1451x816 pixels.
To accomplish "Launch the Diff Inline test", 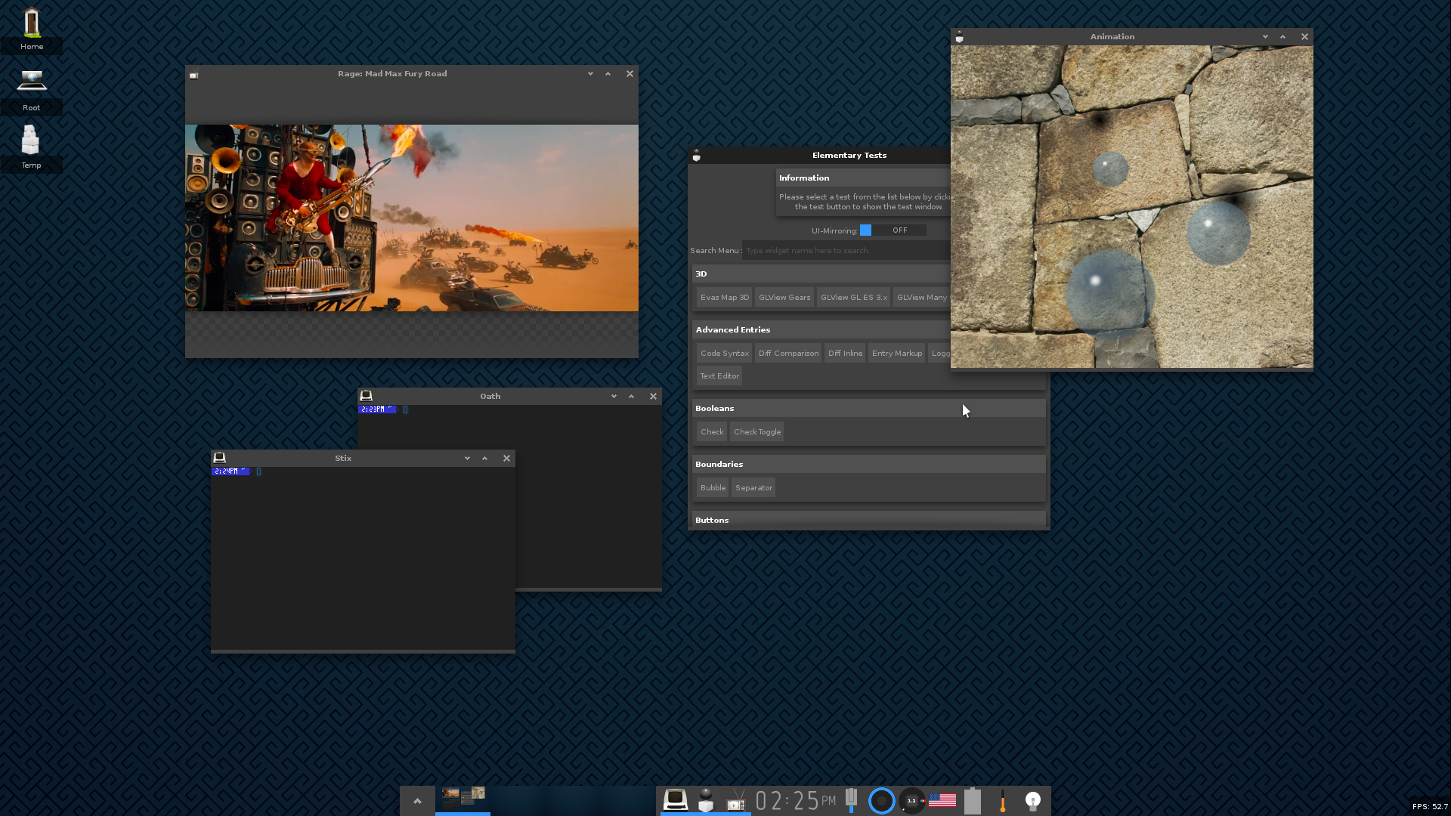I will point(845,354).
